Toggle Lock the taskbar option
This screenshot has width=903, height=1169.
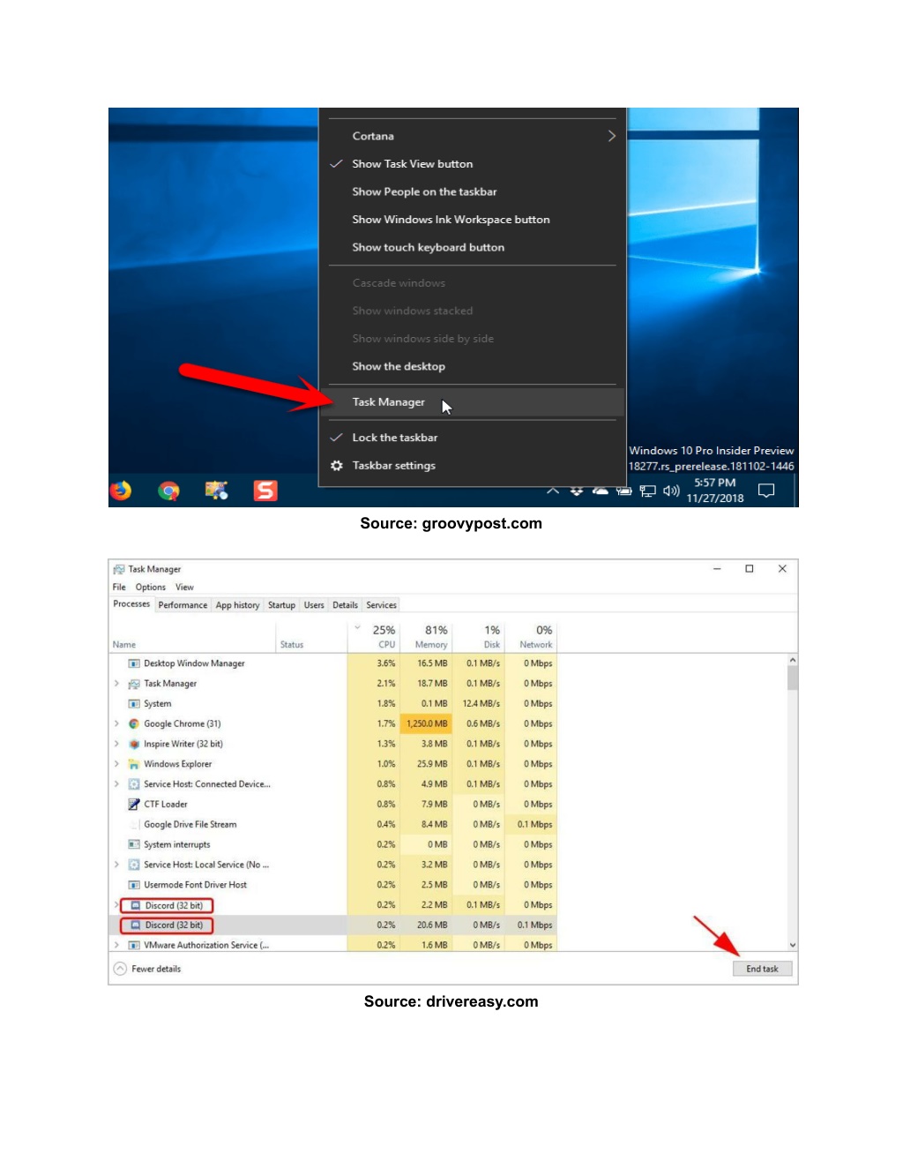[472, 438]
